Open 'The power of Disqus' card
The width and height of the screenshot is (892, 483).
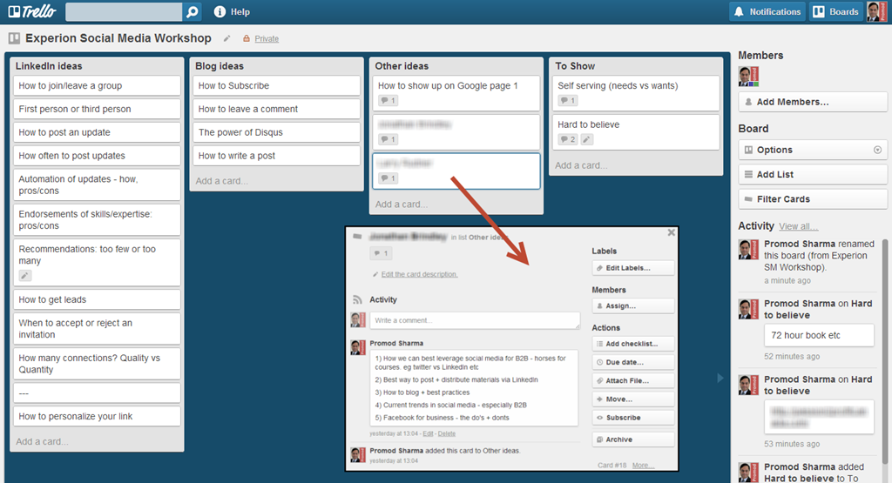tap(276, 132)
